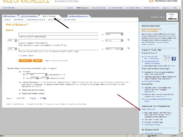Click the orange Search button
The width and height of the screenshot is (183, 137).
click(25, 61)
